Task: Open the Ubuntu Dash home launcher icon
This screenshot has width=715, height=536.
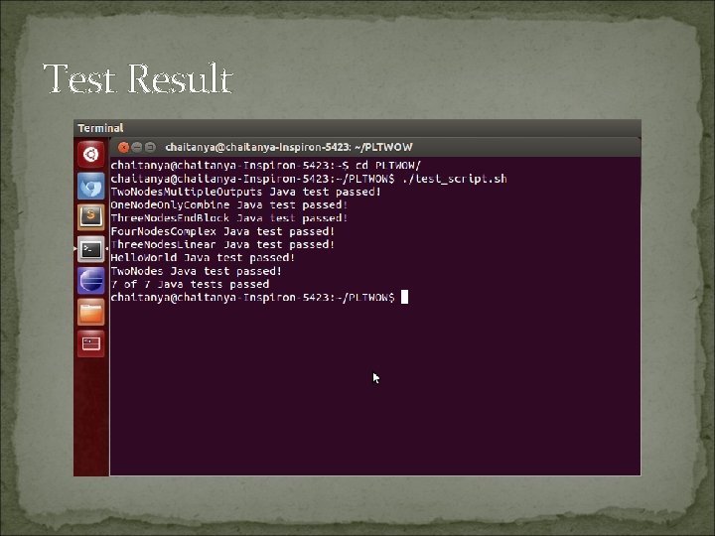Action: click(x=91, y=154)
